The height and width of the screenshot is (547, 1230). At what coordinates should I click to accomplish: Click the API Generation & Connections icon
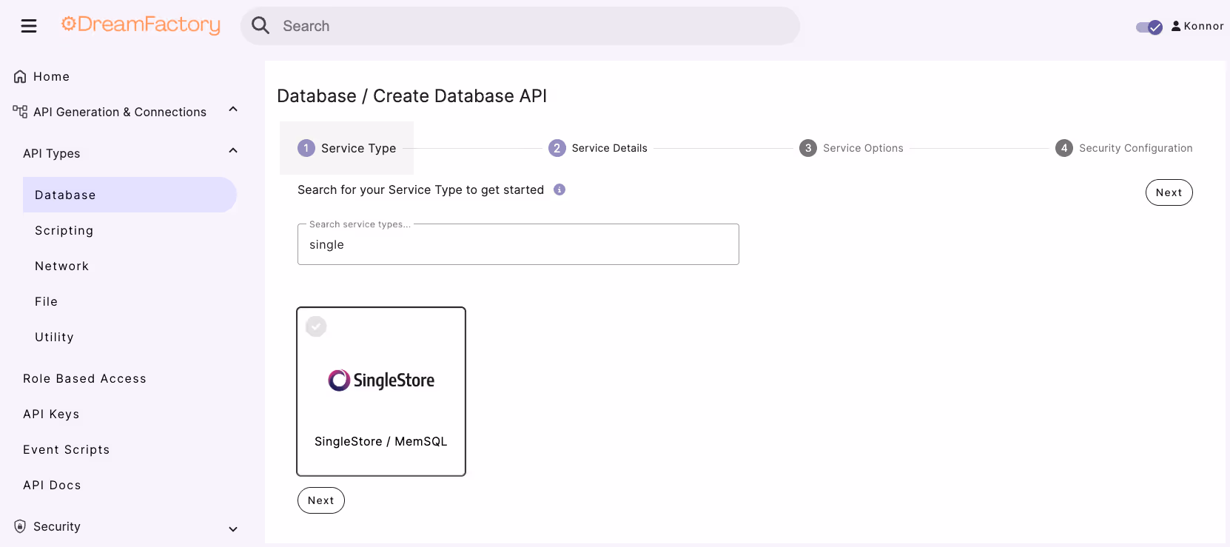(x=20, y=112)
